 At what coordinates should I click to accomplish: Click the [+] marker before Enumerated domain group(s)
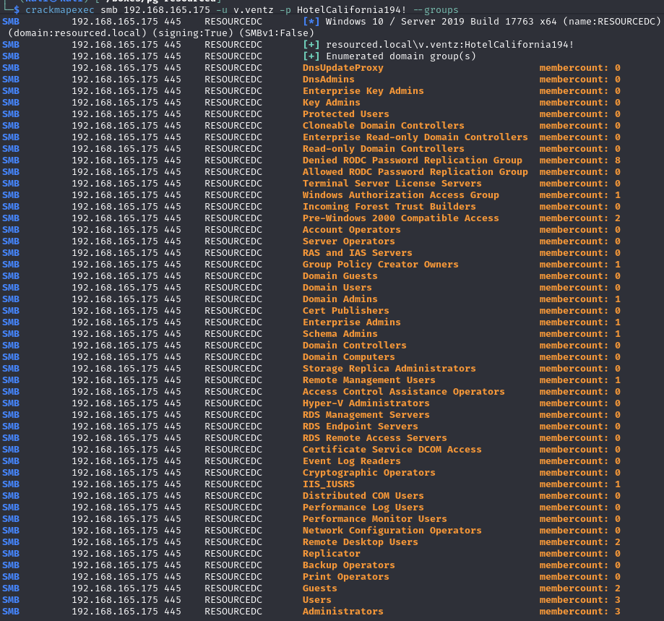[311, 56]
